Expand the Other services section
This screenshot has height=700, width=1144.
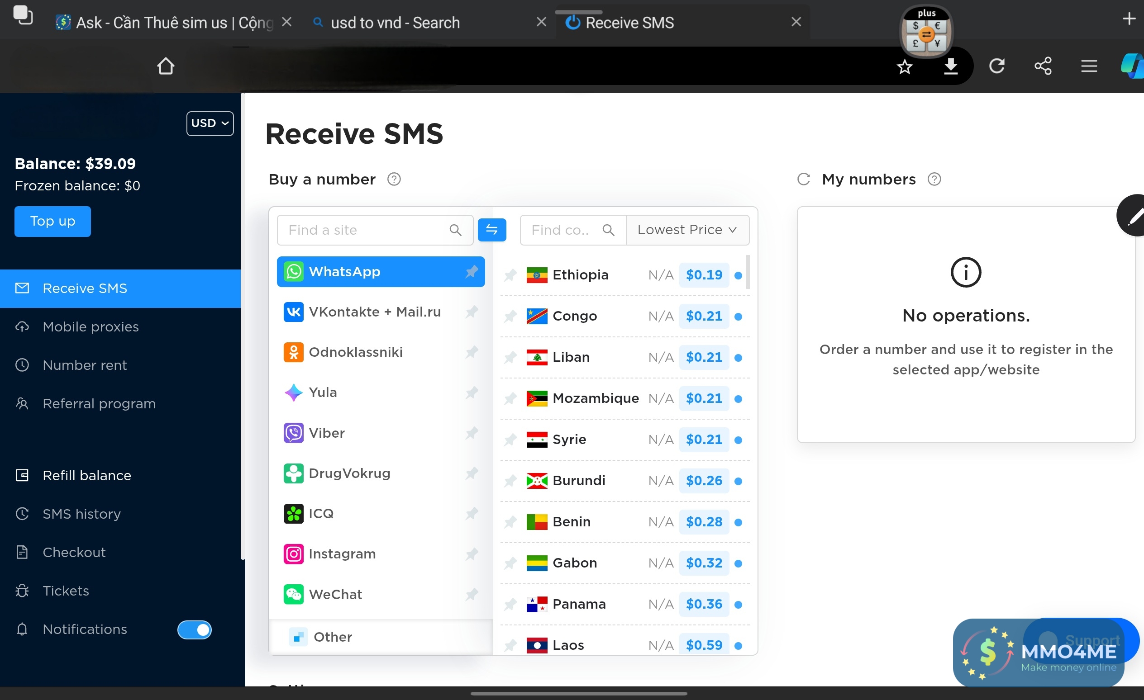pyautogui.click(x=333, y=637)
